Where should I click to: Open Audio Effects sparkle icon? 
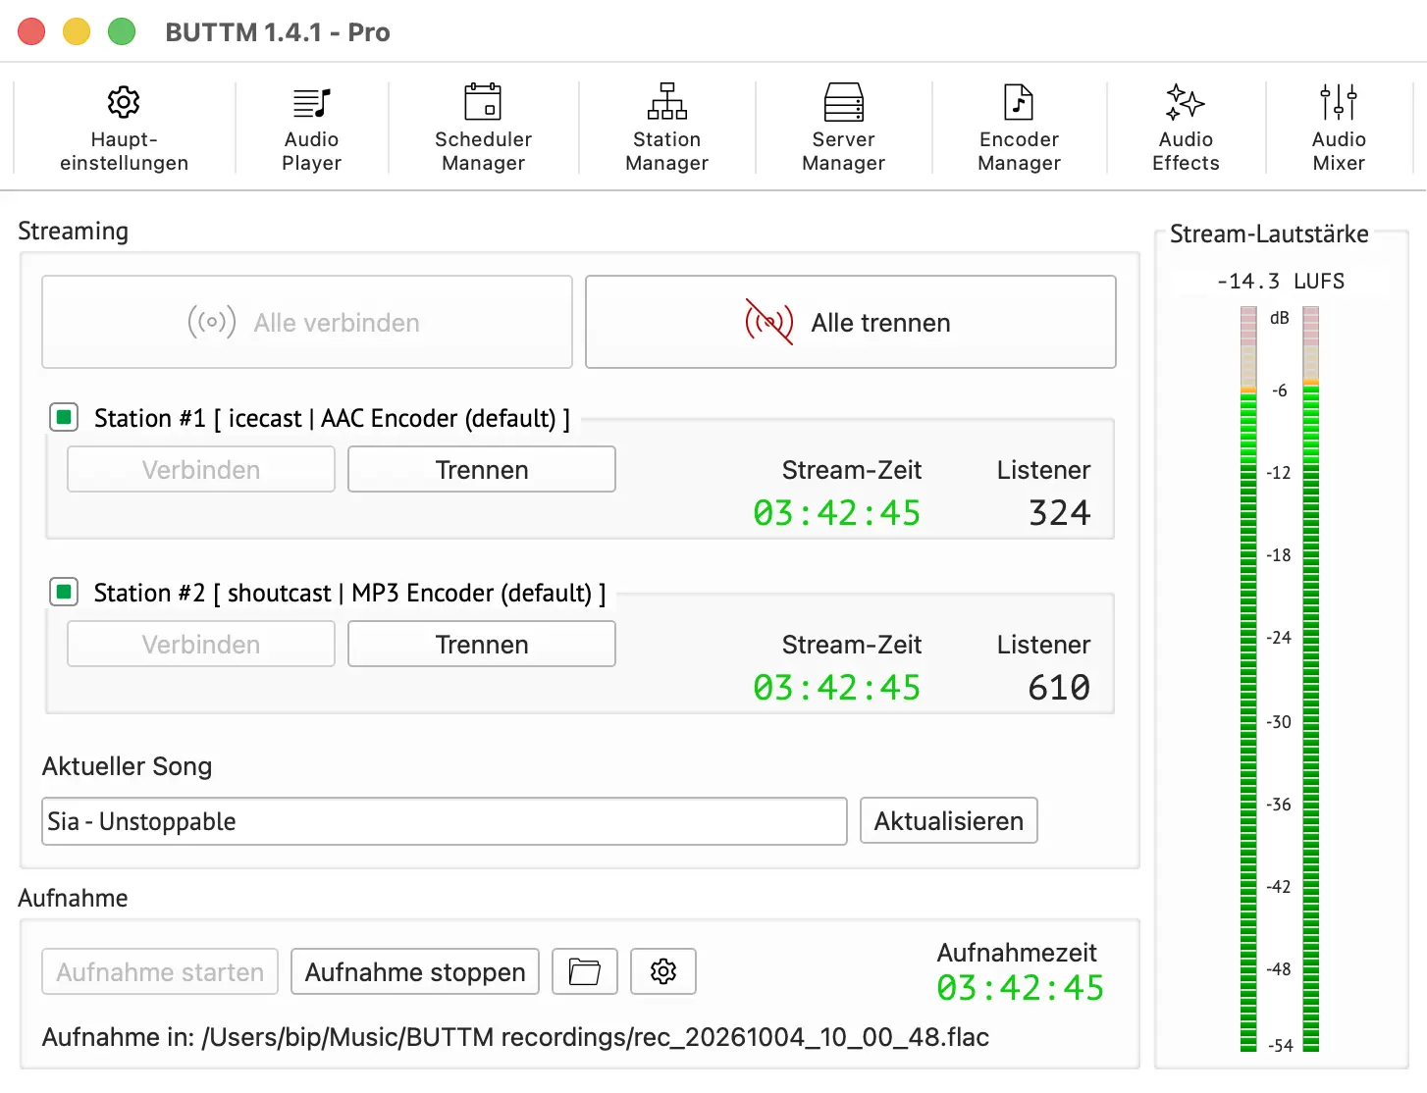[1186, 102]
